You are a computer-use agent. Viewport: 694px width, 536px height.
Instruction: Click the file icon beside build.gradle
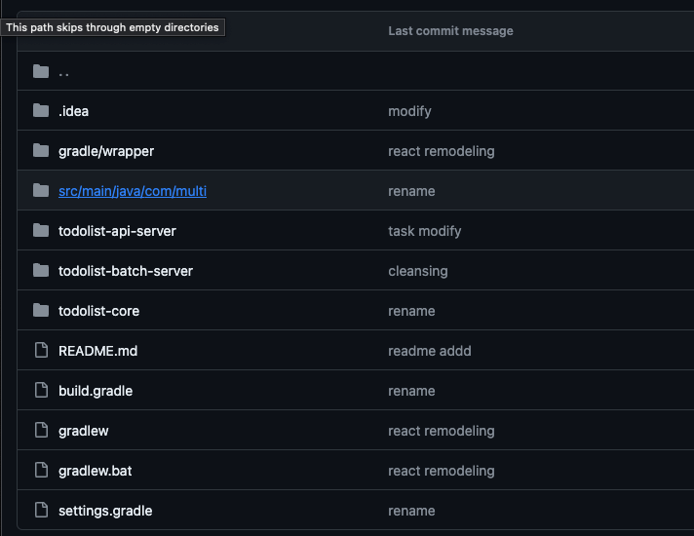(x=40, y=391)
